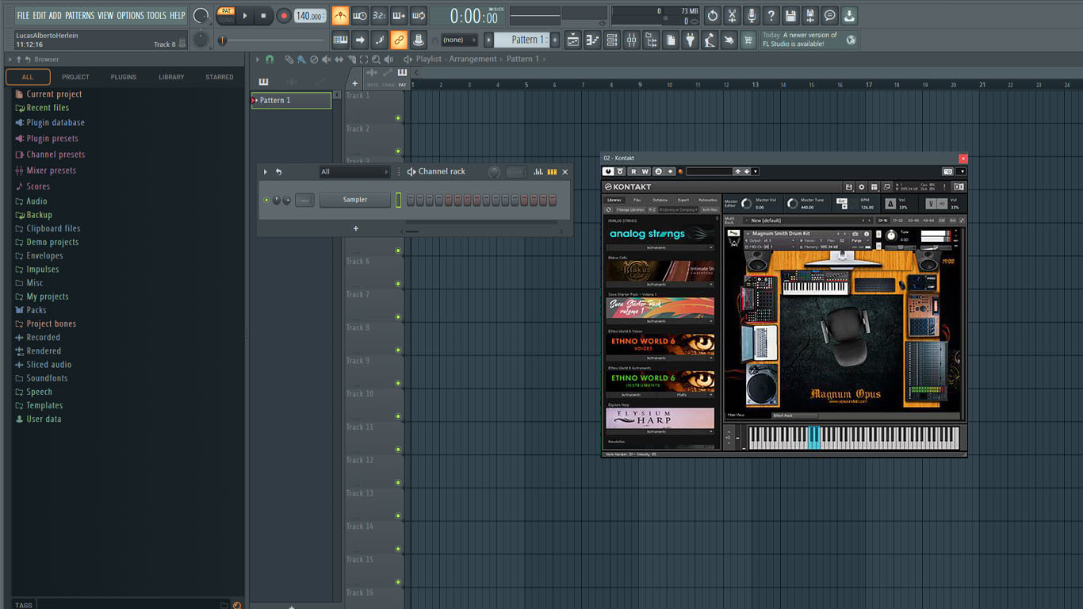This screenshot has height=609, width=1083.
Task: Click Kontakt instrument snapshot camera icon
Action: pyautogui.click(x=855, y=234)
